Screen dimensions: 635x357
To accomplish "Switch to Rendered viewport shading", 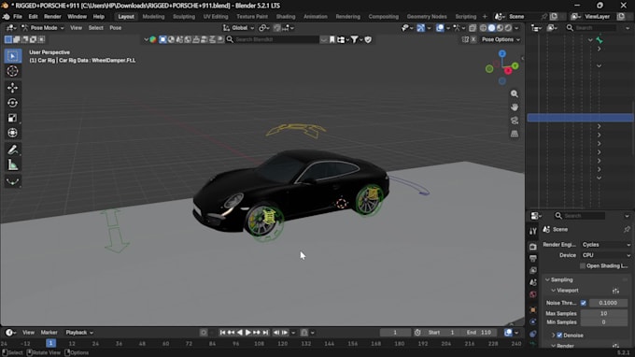I will [508, 28].
